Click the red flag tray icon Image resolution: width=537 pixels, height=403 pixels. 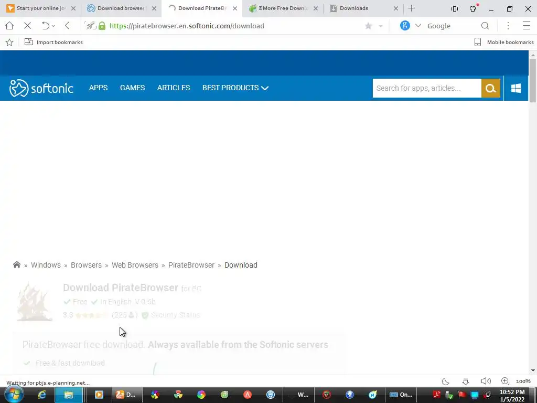462,395
